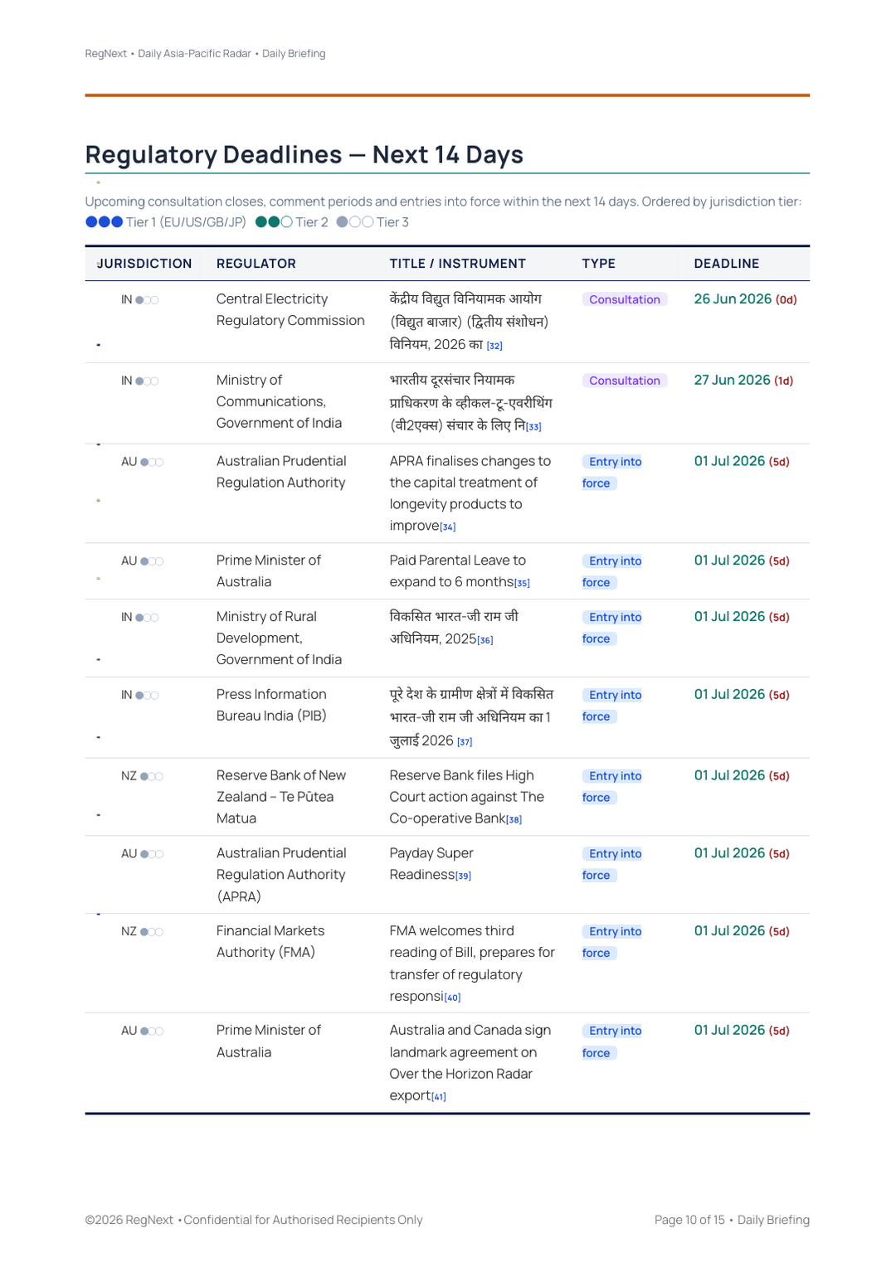Click Ministry of Rural Development regulator cell
896x1267 pixels.
pos(279,638)
